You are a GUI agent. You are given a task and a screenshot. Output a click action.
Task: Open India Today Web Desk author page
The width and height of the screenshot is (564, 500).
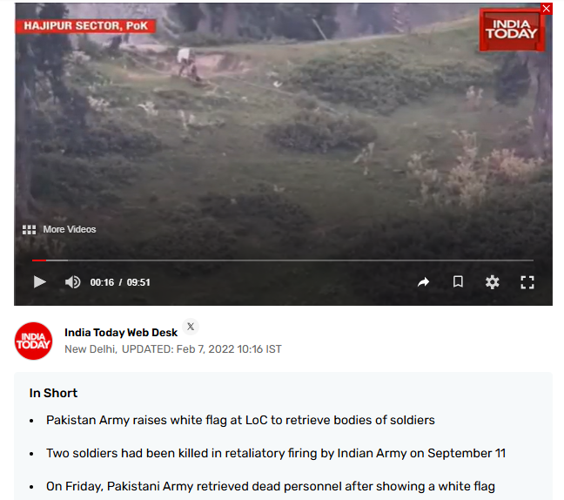point(121,333)
